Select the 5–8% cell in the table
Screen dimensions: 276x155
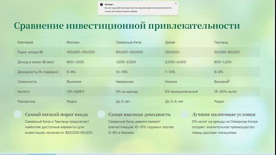[71, 72]
